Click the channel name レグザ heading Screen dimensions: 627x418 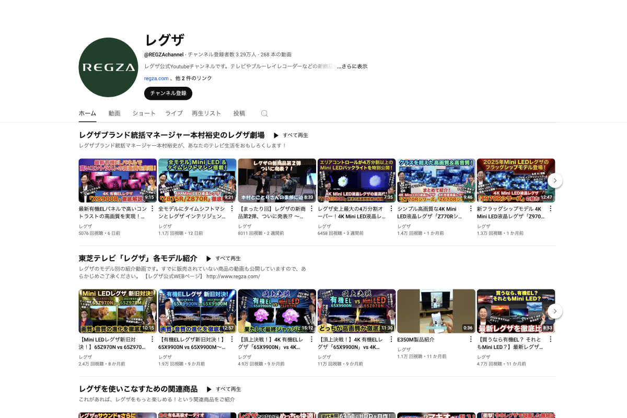[164, 40]
